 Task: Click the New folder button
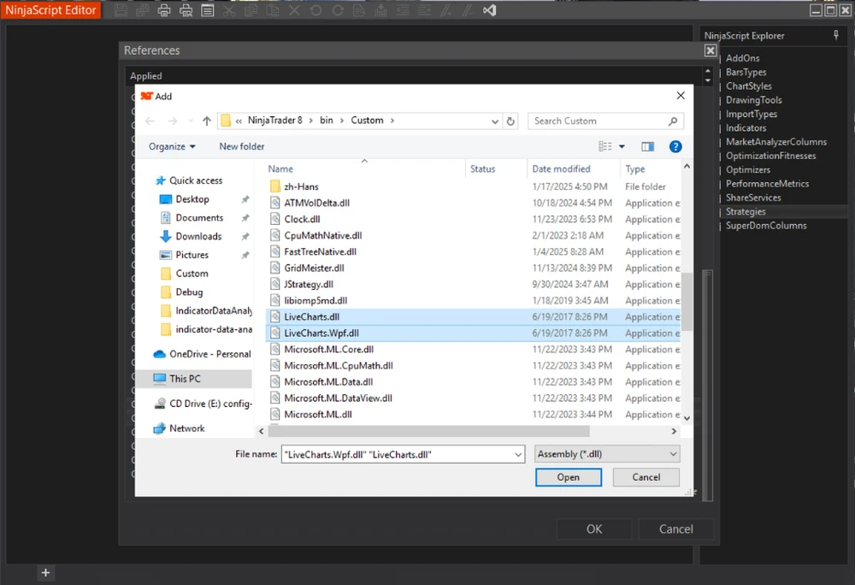coord(242,146)
